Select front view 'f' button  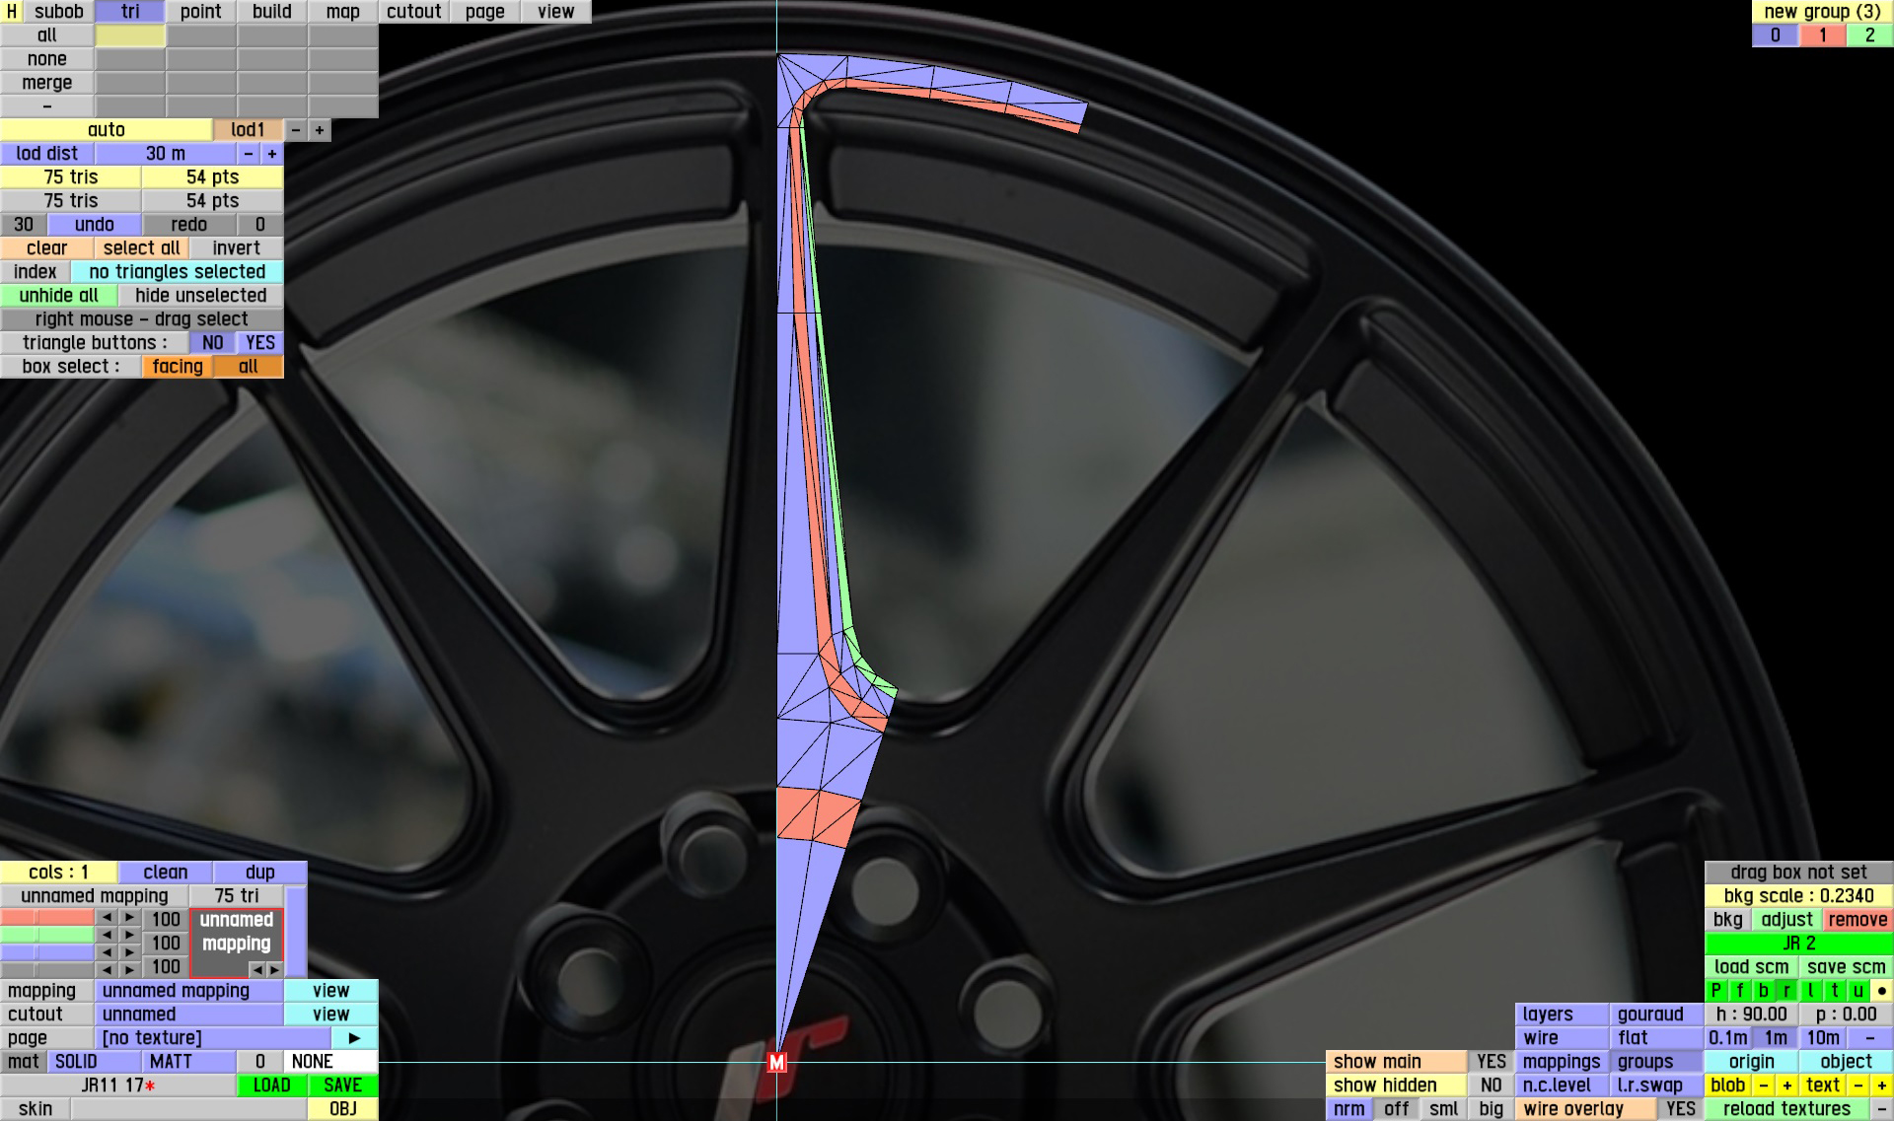1739,991
